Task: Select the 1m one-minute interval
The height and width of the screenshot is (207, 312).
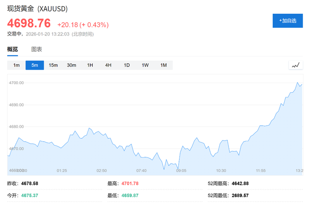Action: coord(16,65)
